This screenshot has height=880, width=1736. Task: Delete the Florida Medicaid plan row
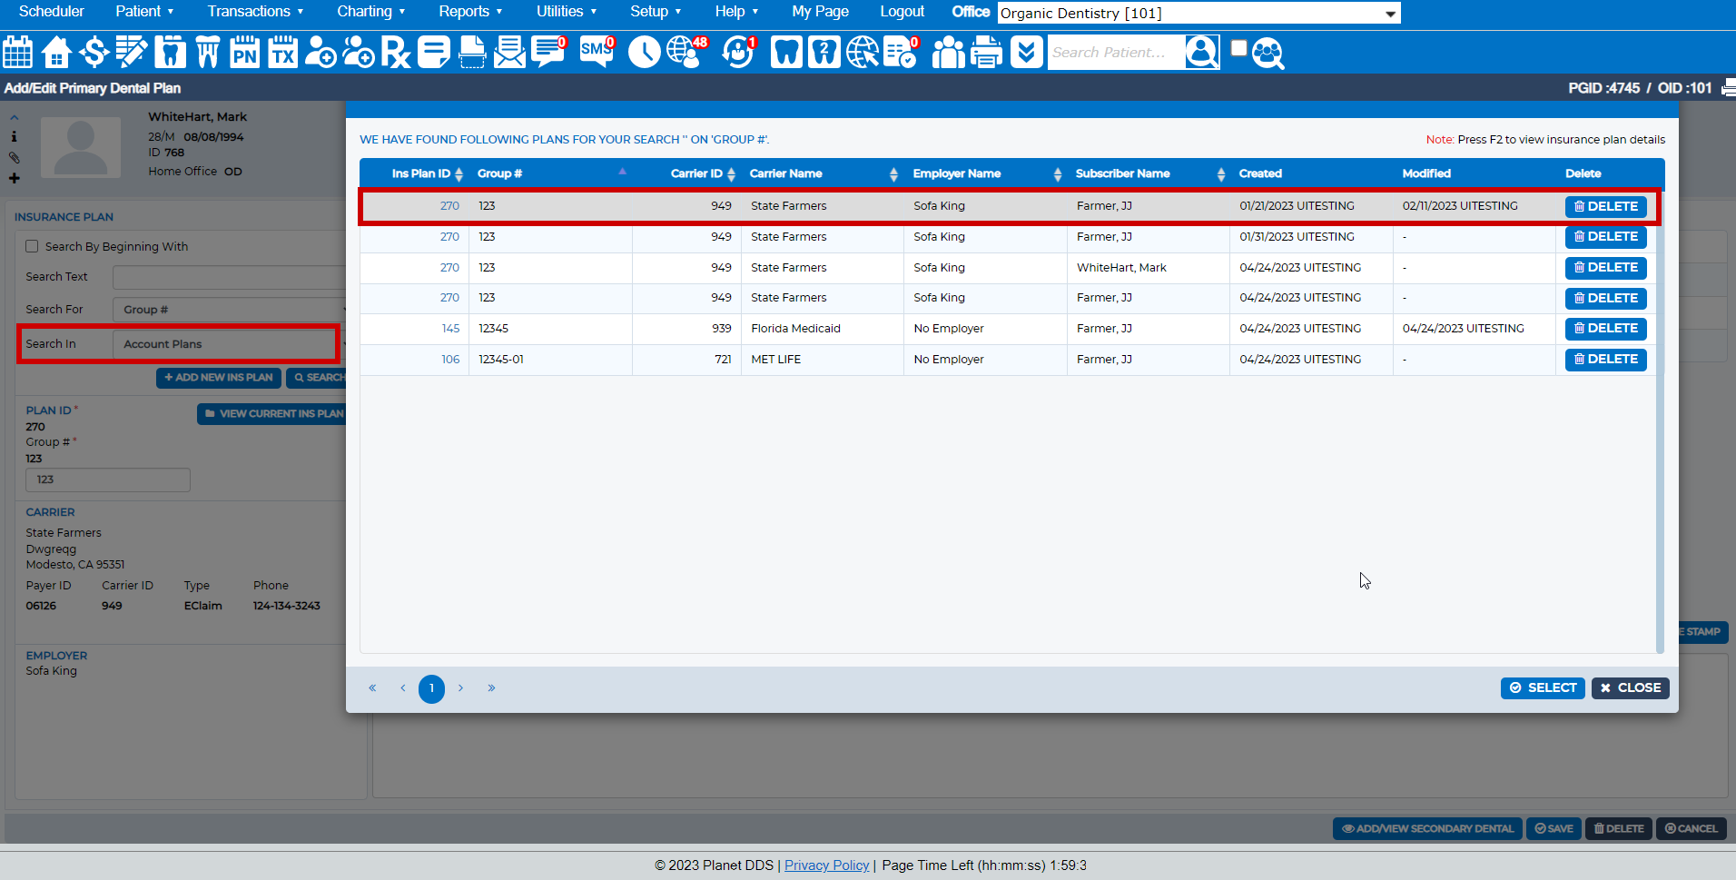point(1605,329)
